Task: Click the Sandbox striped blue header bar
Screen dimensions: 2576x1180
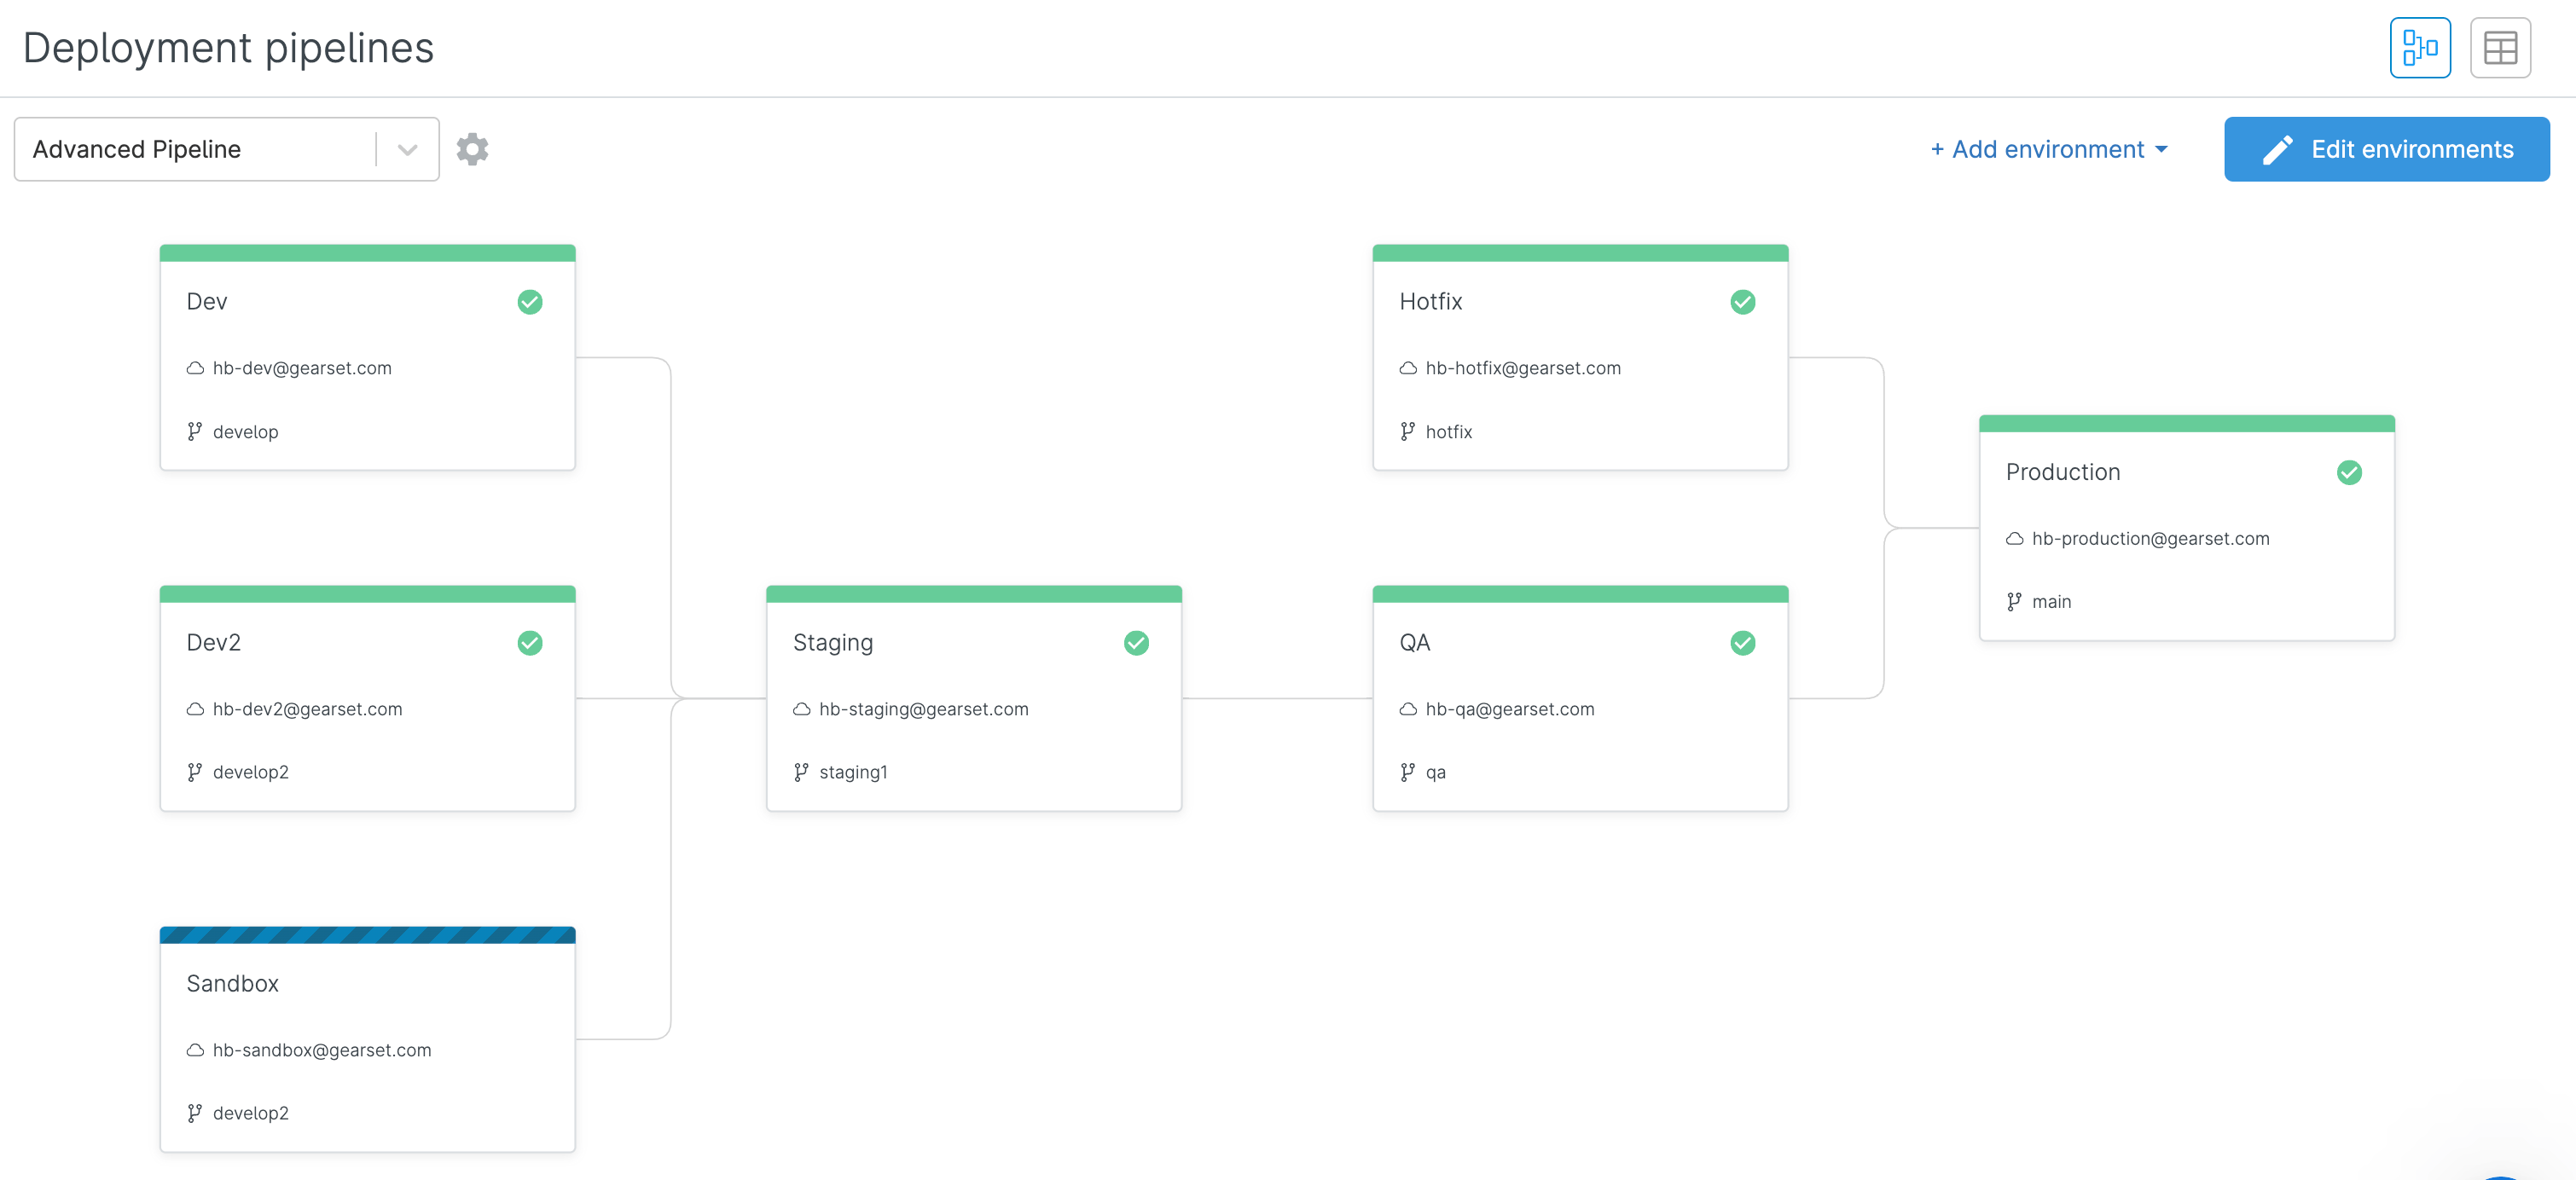Action: pyautogui.click(x=367, y=935)
